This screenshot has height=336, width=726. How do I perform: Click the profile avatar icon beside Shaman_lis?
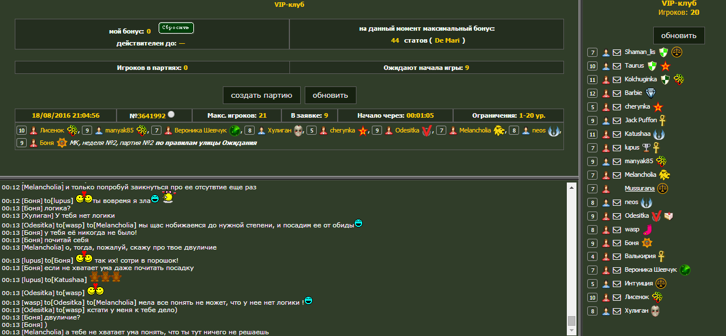(x=606, y=52)
